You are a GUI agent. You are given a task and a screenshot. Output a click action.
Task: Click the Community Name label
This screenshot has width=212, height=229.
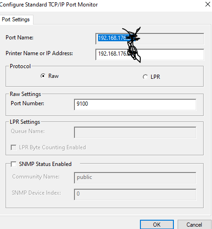(x=36, y=177)
